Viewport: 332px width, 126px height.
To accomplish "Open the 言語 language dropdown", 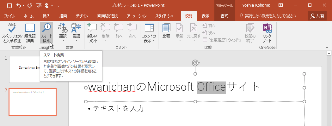I will pos(76,33).
